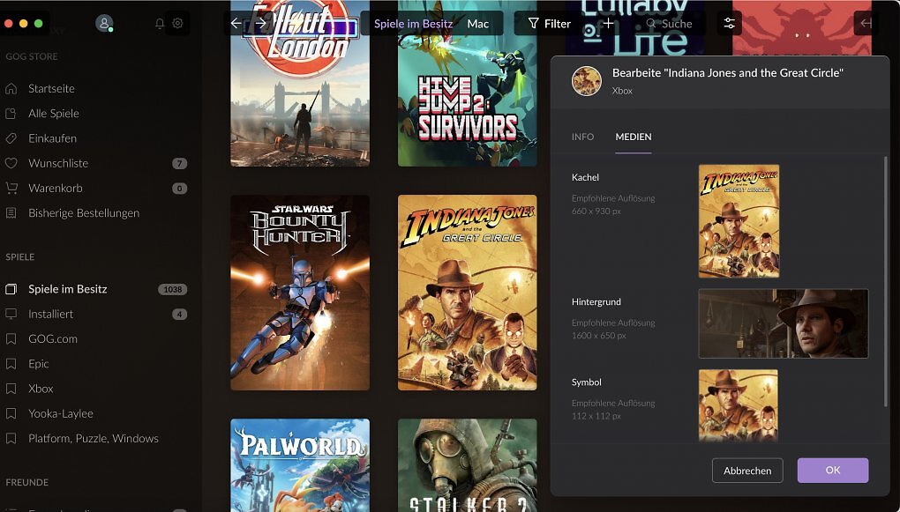Click the GOG.com bookmark icon
Screen dimensions: 900x512
pyautogui.click(x=11, y=339)
